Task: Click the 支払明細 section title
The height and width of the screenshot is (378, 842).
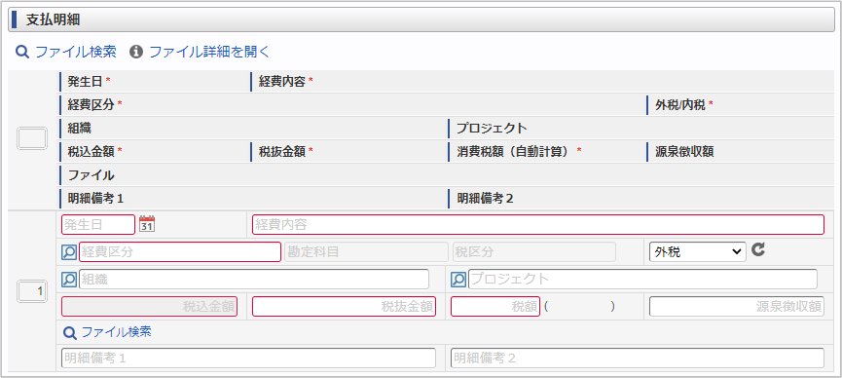Action: pyautogui.click(x=54, y=19)
